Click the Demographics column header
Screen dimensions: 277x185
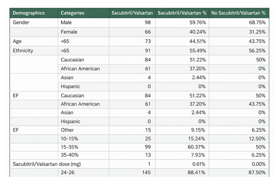coord(28,13)
